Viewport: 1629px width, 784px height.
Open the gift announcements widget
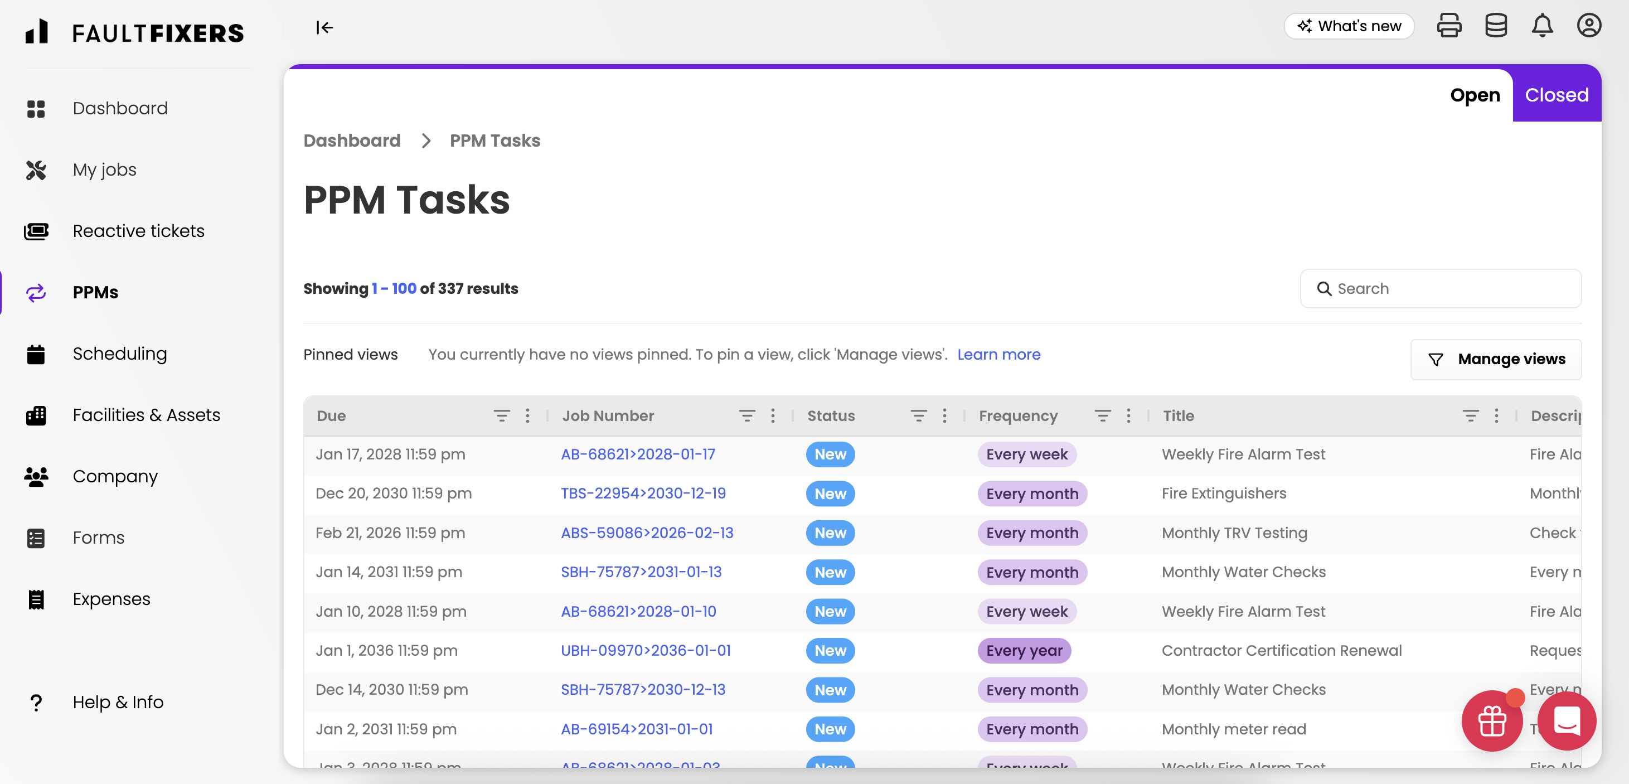1492,721
